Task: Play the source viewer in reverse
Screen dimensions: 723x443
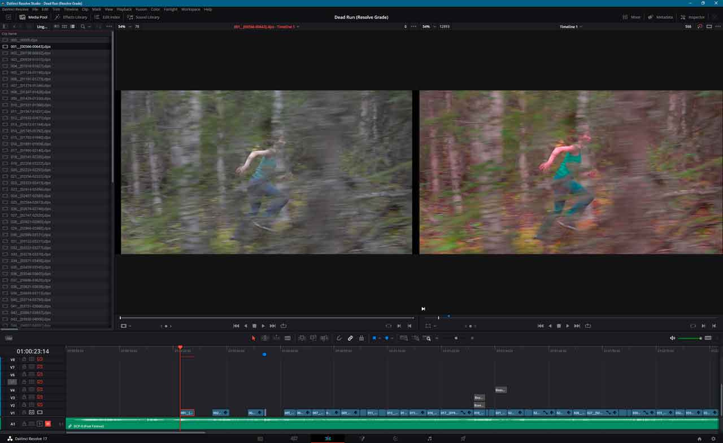Action: tap(245, 326)
